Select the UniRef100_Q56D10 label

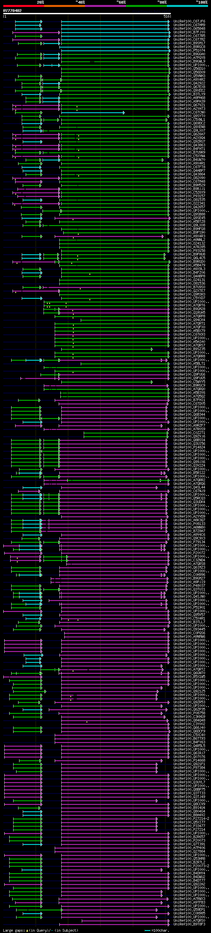click(189, 69)
